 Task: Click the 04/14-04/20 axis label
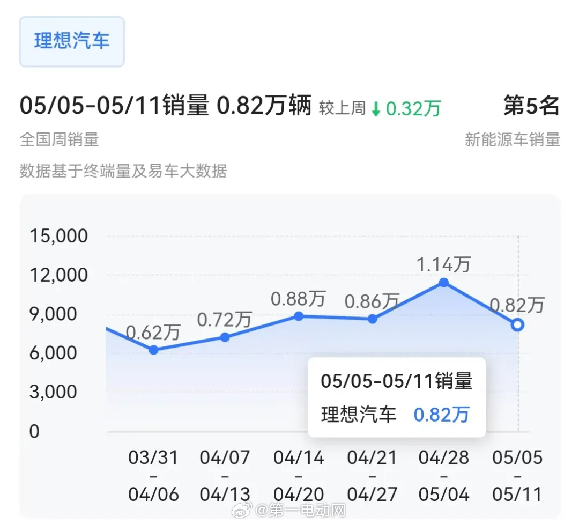click(299, 476)
